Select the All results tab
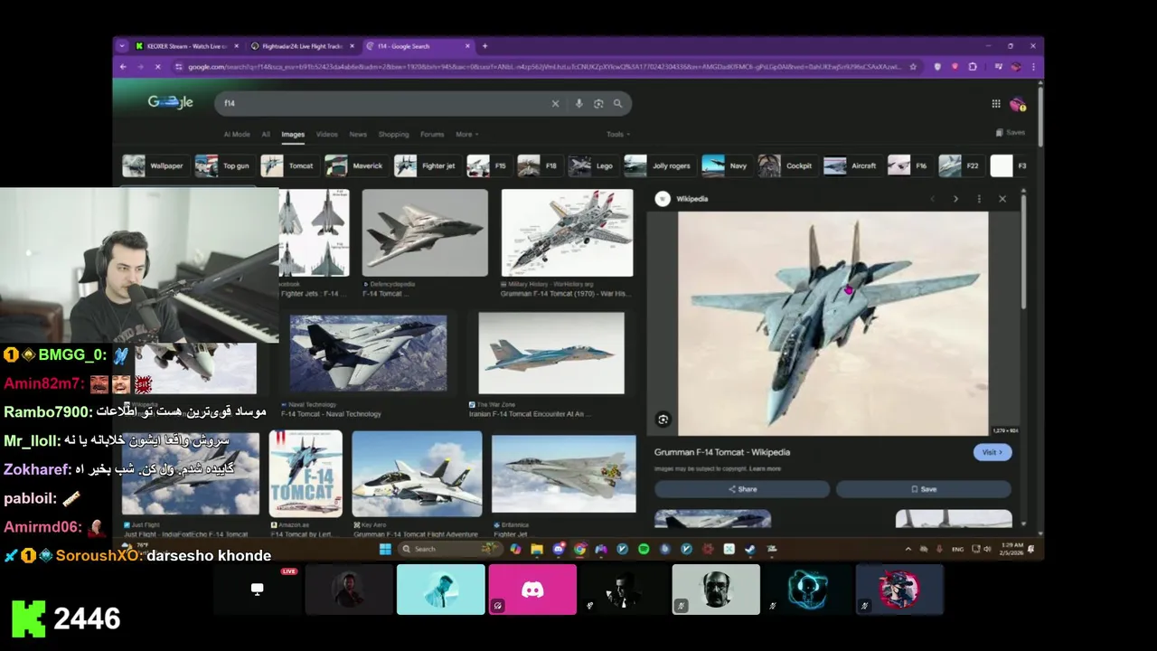This screenshot has width=1157, height=651. pos(266,135)
